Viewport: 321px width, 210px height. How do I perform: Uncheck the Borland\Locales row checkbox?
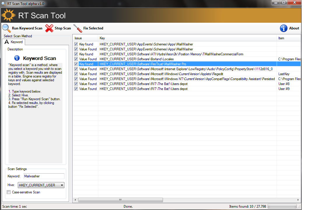[x=76, y=59]
